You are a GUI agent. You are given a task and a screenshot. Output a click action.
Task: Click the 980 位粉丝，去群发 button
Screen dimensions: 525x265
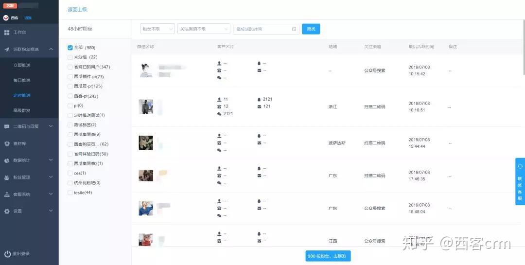[x=328, y=256]
